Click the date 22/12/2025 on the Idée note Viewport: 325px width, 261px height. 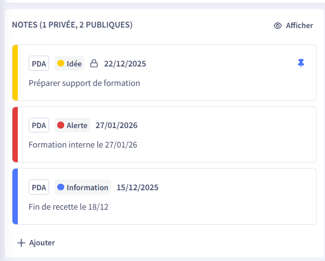125,64
